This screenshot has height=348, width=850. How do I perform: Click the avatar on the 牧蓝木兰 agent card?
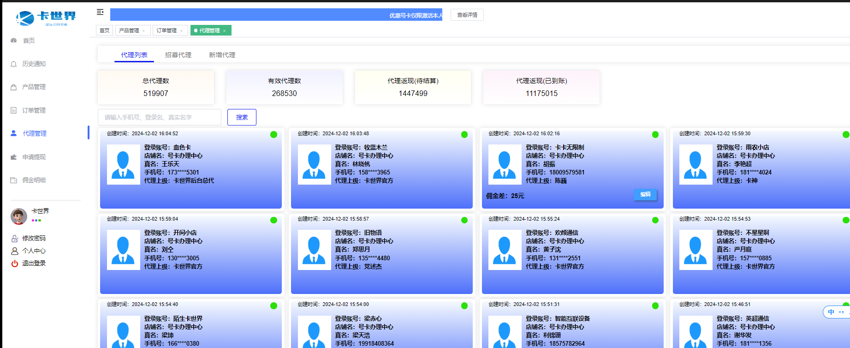[x=314, y=165]
